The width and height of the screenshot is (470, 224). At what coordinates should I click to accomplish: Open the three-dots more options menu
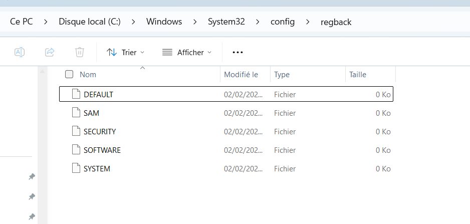click(x=238, y=52)
